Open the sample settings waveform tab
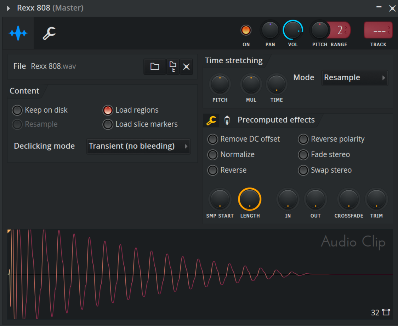The height and width of the screenshot is (326, 398). tap(18, 34)
